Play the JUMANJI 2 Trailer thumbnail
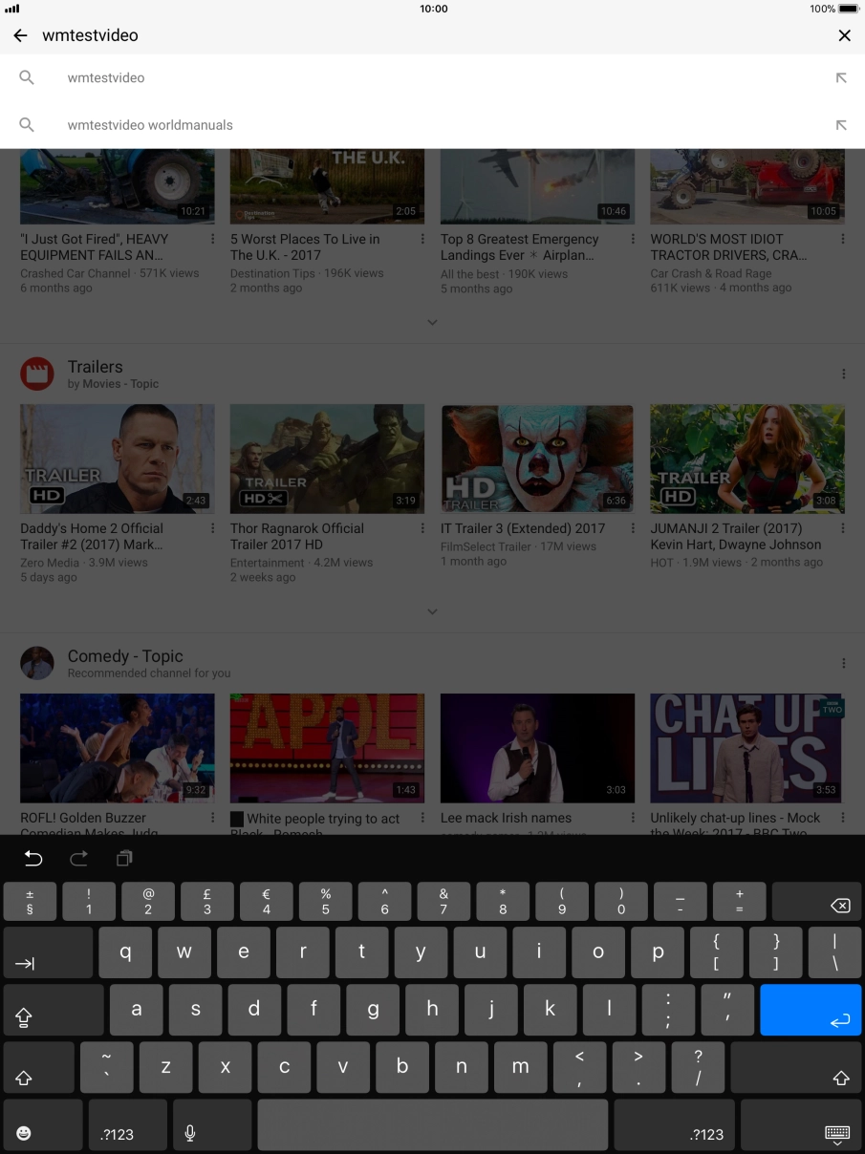The width and height of the screenshot is (865, 1154). [x=747, y=459]
